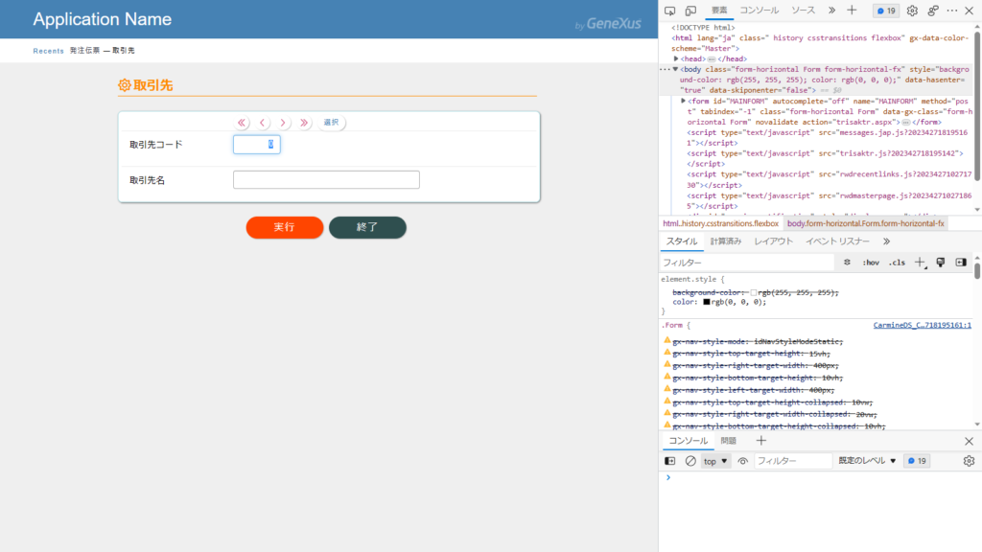The height and width of the screenshot is (552, 982).
Task: Expand the MAINFORM form node
Action: [x=683, y=101]
